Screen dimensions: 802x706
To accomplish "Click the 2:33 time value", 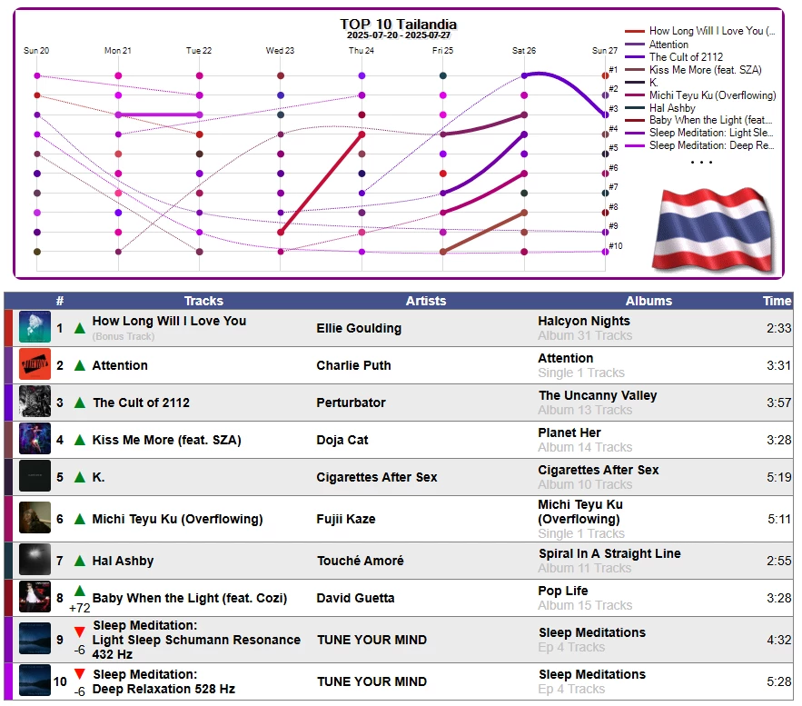I will click(x=778, y=328).
